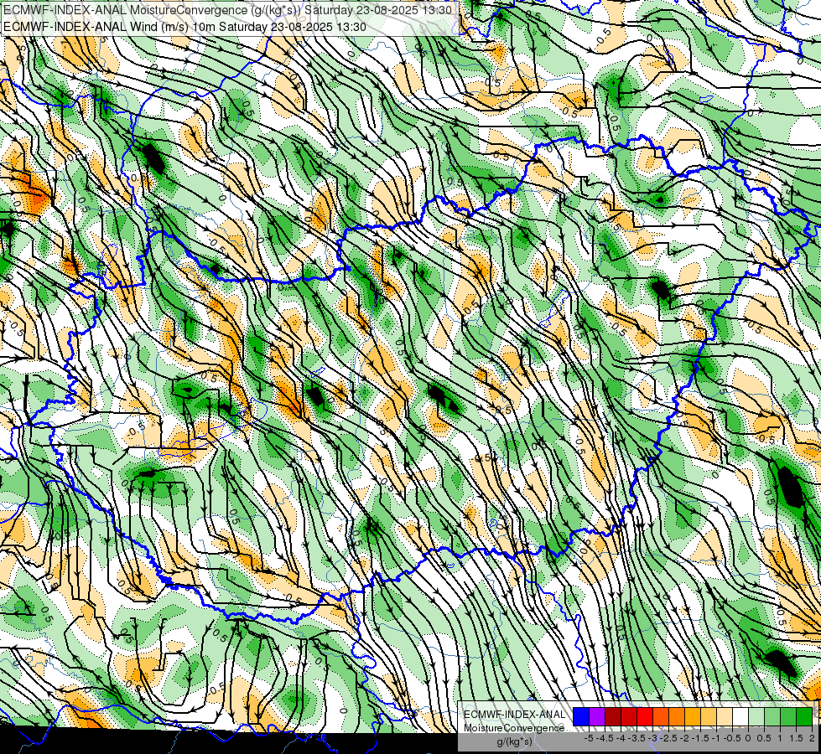Click the pale peach swatch between -1 and -0.5
This screenshot has height=754, width=821.
[725, 717]
